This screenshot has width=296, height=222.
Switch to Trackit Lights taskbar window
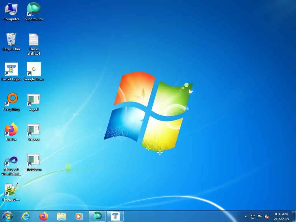pos(115,216)
